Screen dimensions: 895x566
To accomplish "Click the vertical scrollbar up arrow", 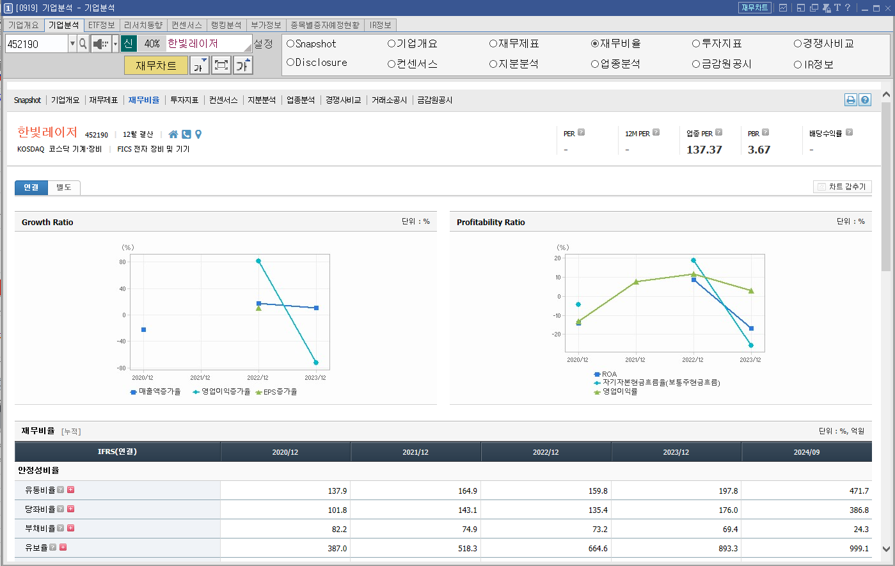I will (886, 95).
